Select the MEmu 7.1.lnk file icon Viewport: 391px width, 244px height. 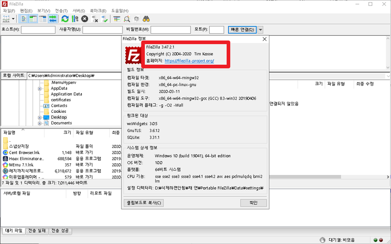(x=5, y=165)
